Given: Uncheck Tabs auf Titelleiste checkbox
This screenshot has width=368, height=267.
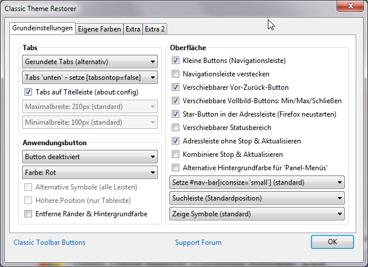Looking at the screenshot, I should point(28,92).
